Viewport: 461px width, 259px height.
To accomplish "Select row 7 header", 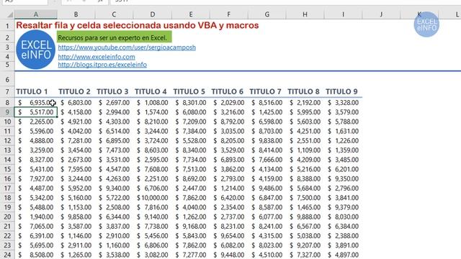I will click(7, 91).
